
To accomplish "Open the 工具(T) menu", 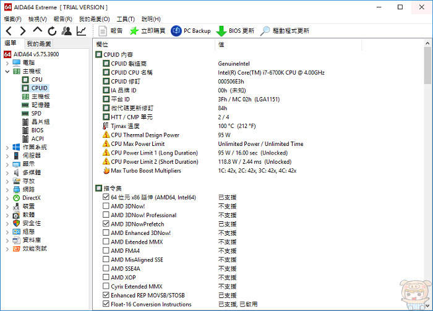I will click(x=126, y=19).
